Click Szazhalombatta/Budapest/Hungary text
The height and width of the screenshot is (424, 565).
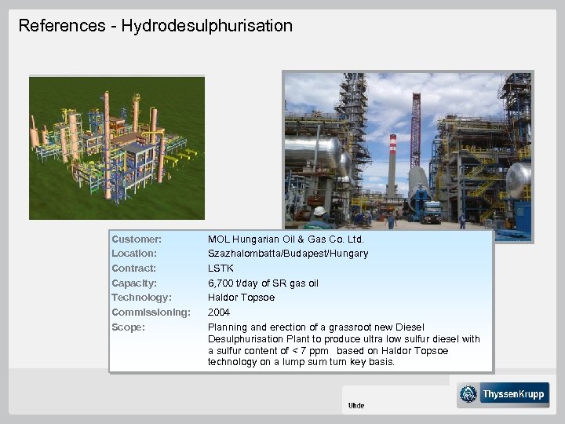coord(288,254)
